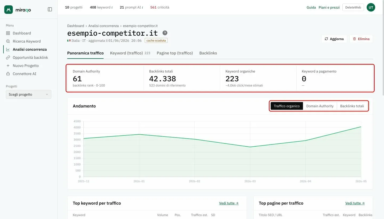The image size is (384, 219).
Task: Switch chart to Backlinks totali
Action: pos(352,106)
